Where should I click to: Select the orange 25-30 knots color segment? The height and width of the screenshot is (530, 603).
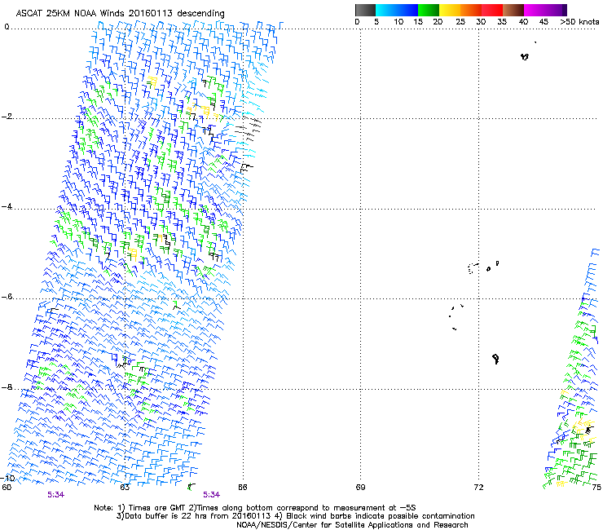pos(471,10)
